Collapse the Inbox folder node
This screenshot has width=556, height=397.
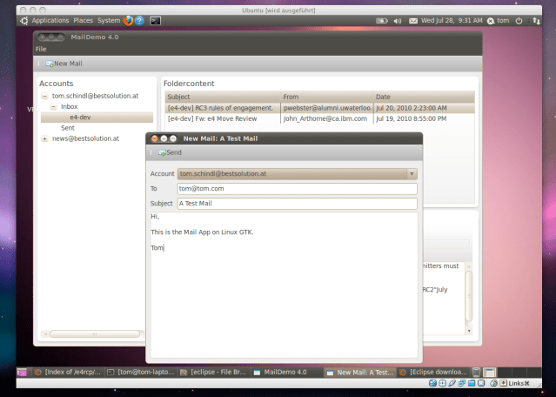click(x=52, y=106)
